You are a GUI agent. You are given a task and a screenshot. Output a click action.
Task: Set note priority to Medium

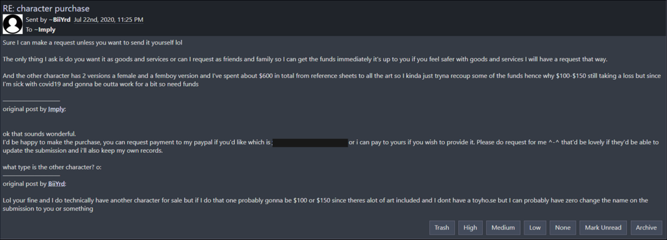(x=503, y=228)
